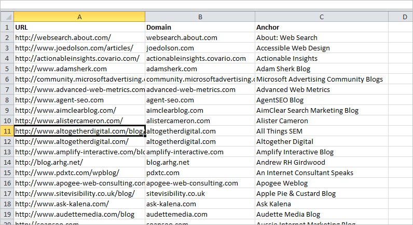Screen dimensions: 413x225
Task: Select cell http://actionableinsights.covario.com/
Action: click(x=79, y=58)
